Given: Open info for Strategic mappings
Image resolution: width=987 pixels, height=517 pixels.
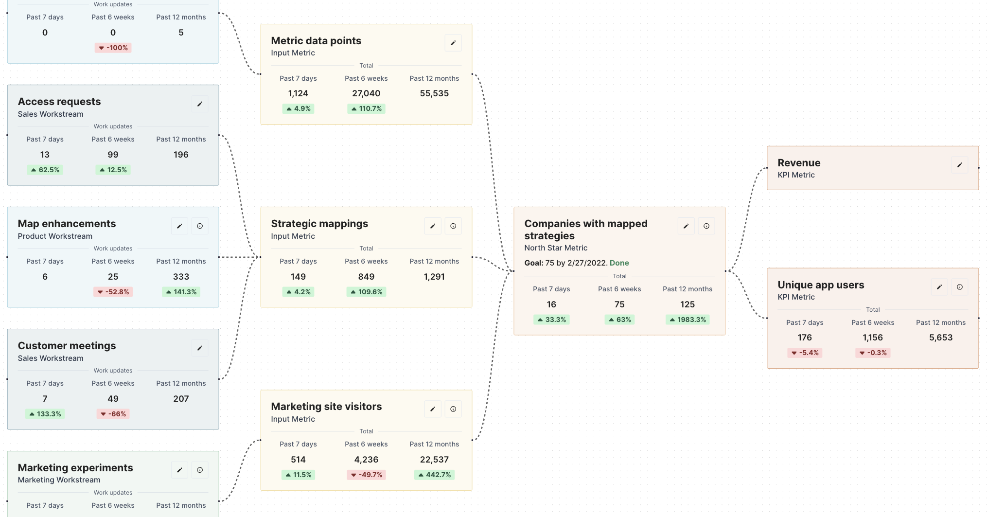Looking at the screenshot, I should 453,226.
